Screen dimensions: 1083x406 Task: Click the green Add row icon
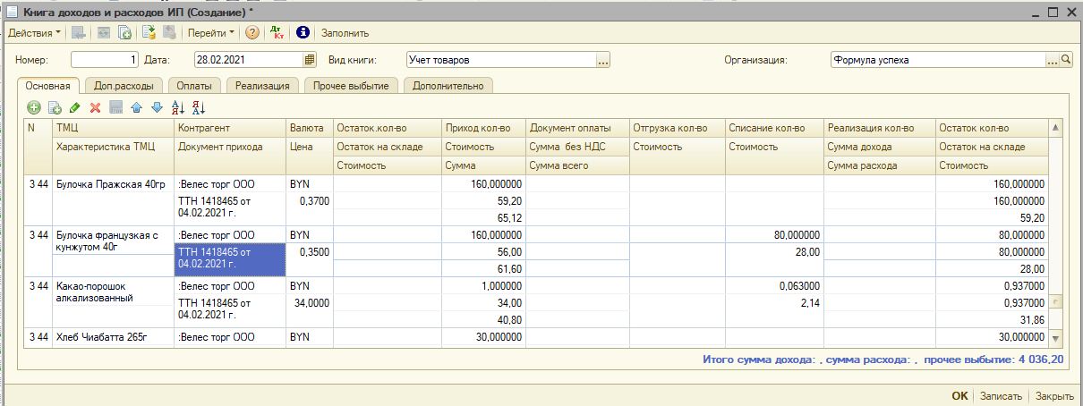[x=34, y=107]
